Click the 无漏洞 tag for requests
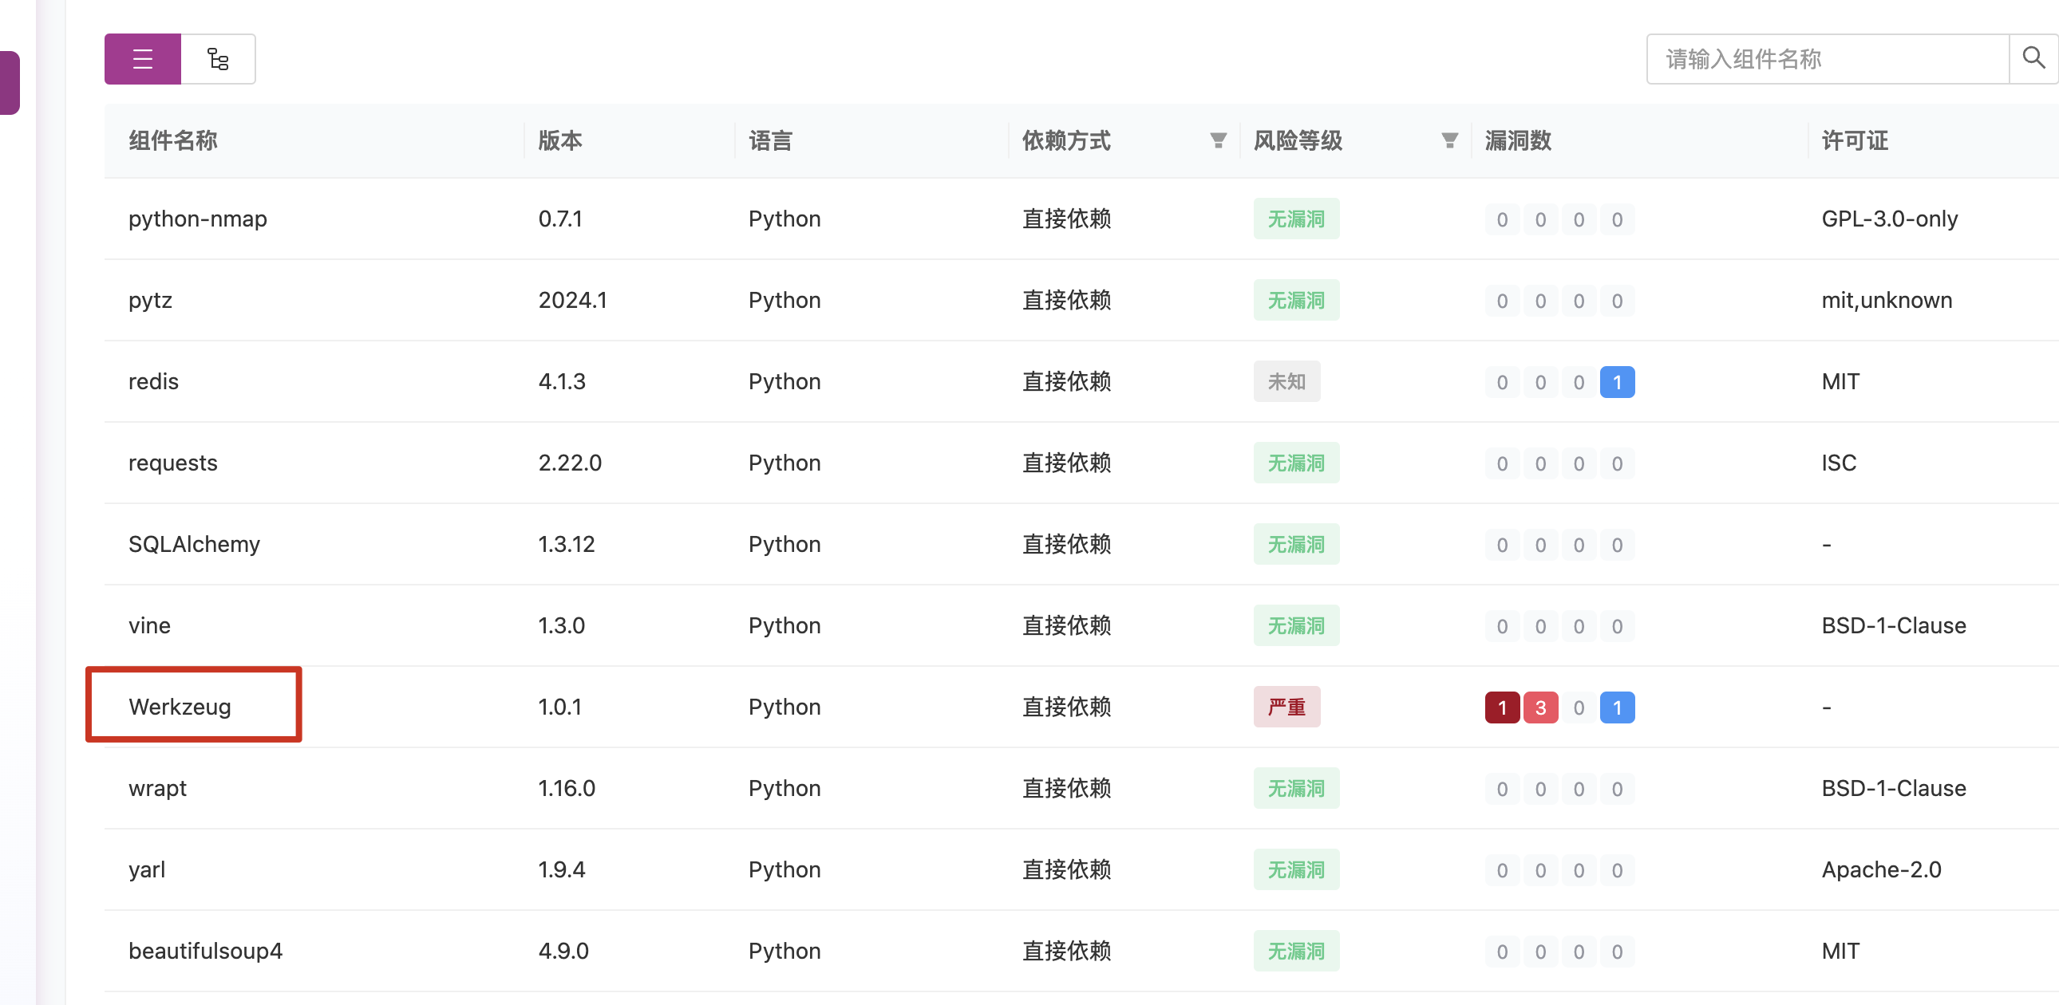Screen dimensions: 2059x1005 click(x=1297, y=463)
